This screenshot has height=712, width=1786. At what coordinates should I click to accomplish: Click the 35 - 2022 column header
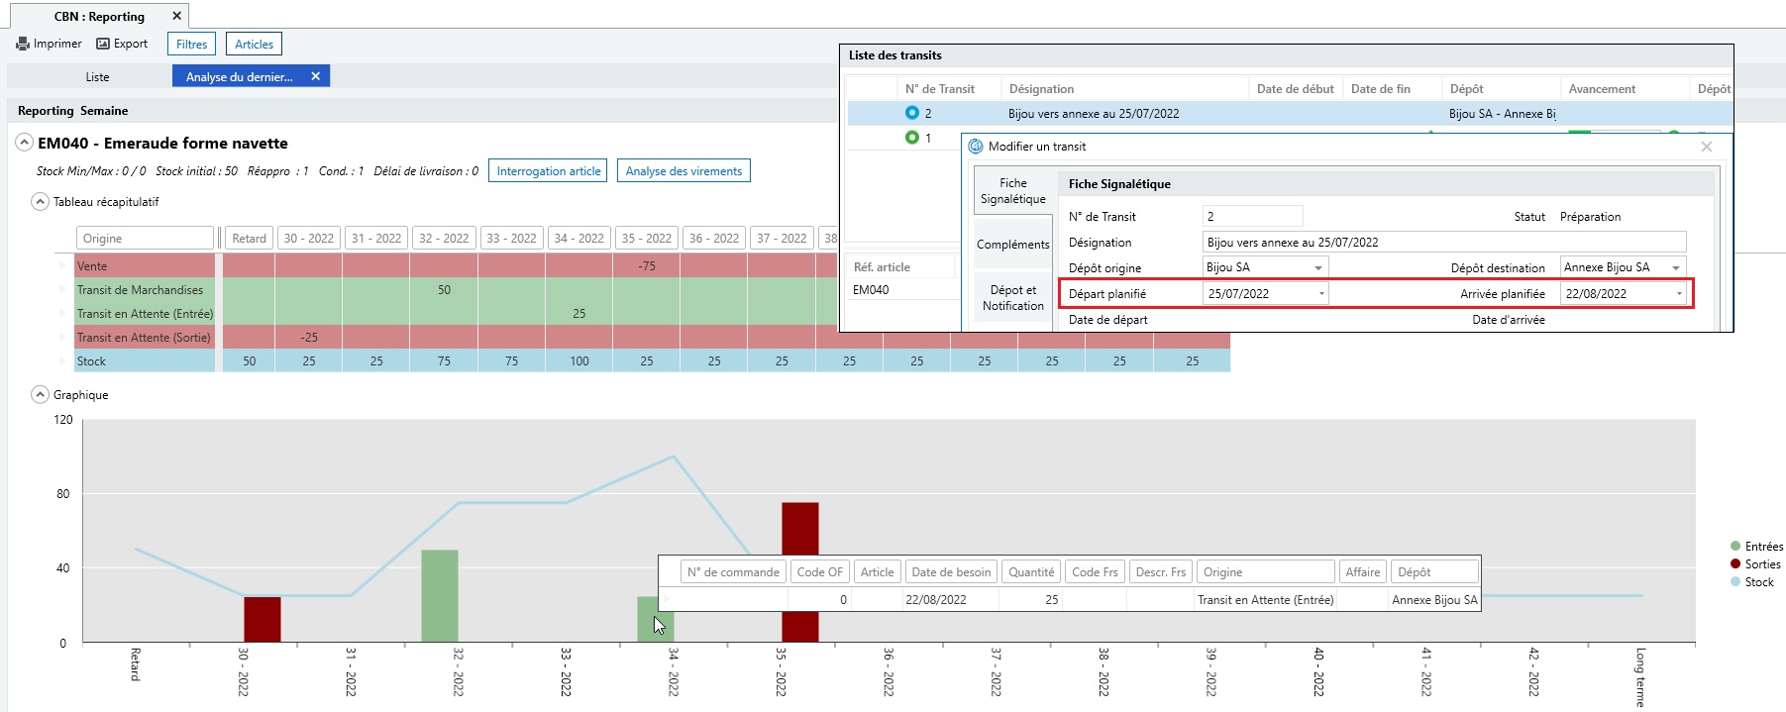[646, 238]
